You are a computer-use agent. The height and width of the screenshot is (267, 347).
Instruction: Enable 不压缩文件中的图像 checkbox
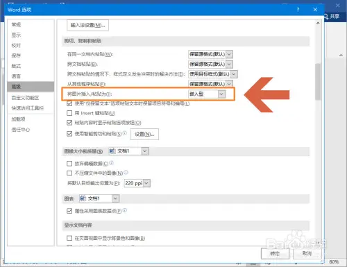(69, 173)
